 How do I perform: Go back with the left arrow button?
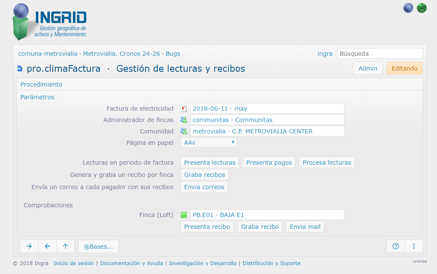coord(47,246)
